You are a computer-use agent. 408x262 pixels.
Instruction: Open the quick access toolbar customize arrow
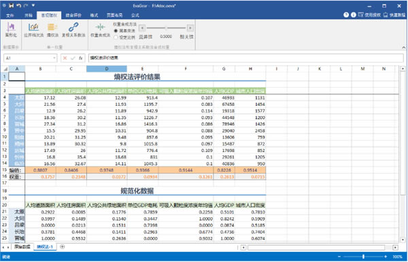pos(33,5)
